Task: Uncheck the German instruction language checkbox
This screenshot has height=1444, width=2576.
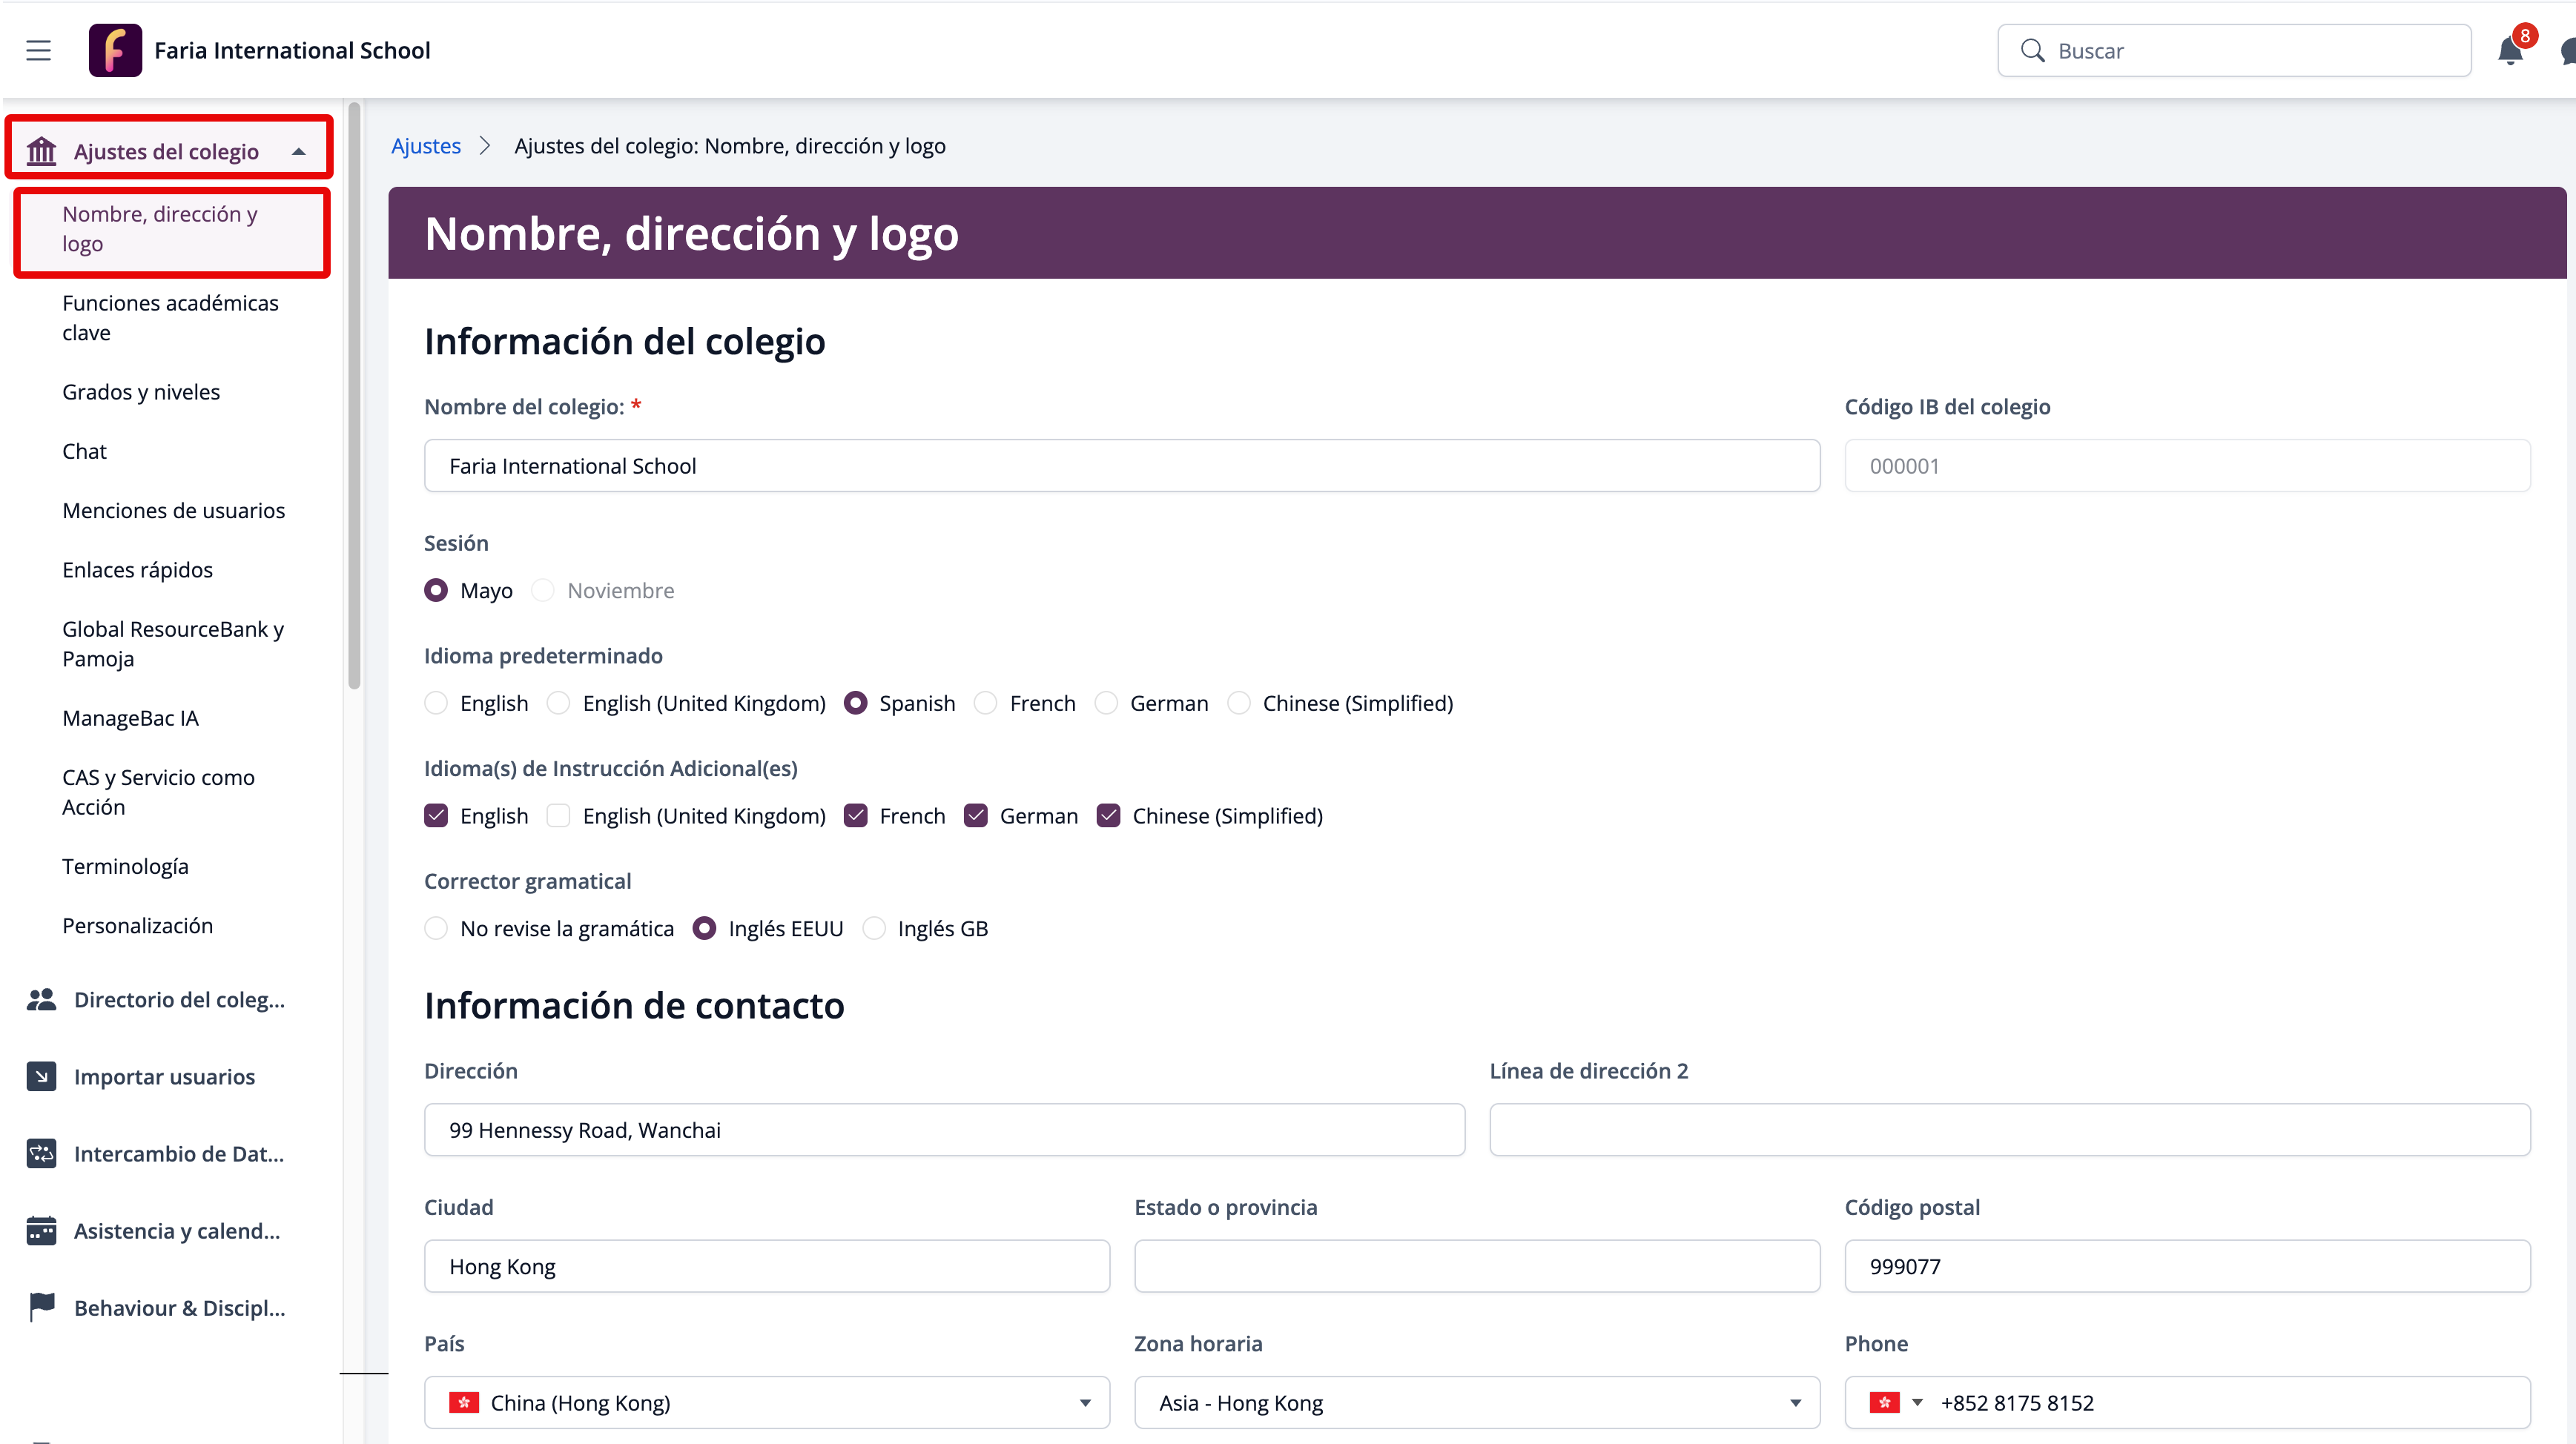Action: (x=975, y=816)
